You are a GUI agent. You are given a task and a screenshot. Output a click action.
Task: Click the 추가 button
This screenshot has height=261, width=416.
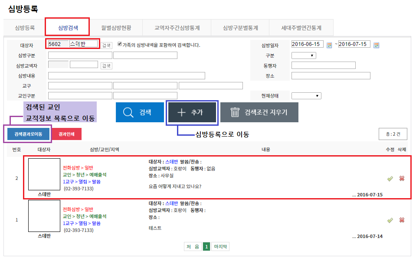tap(192, 112)
